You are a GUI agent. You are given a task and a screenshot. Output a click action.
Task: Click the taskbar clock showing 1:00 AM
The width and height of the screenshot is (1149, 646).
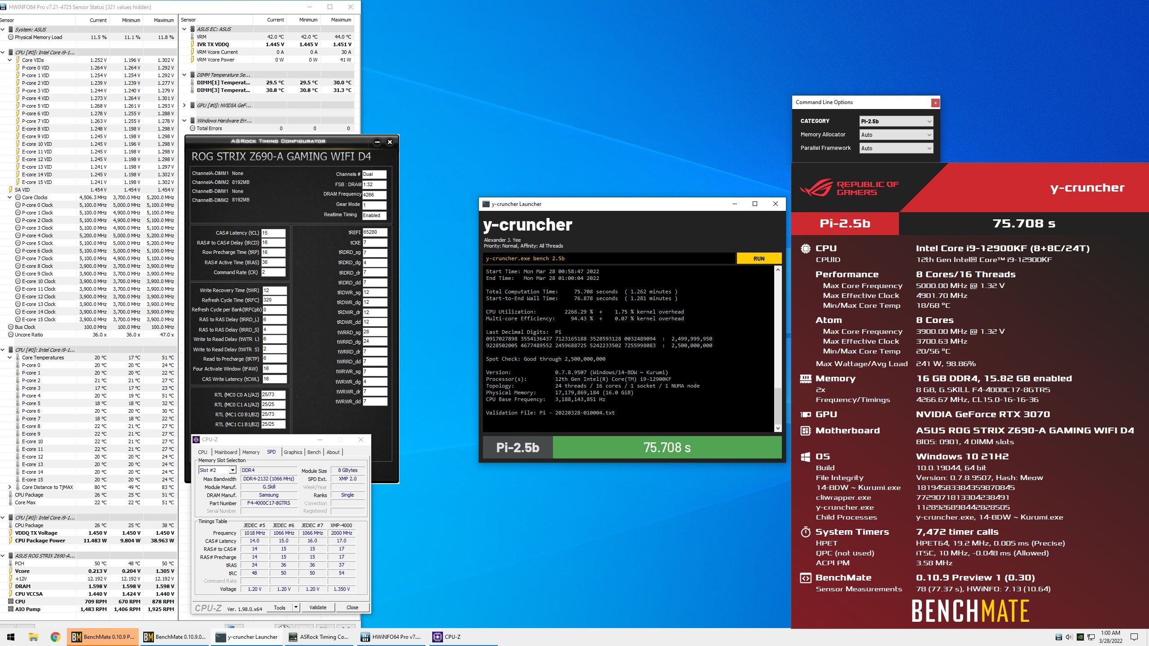pyautogui.click(x=1110, y=637)
